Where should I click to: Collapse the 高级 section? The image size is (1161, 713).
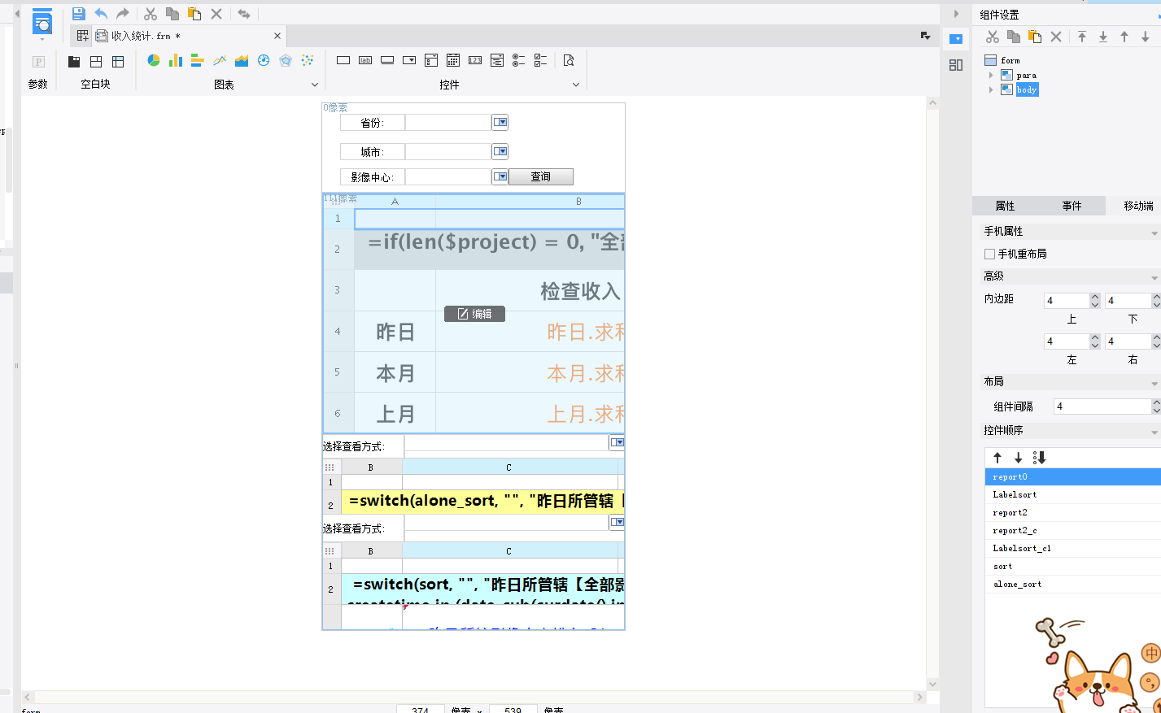pyautogui.click(x=1154, y=278)
